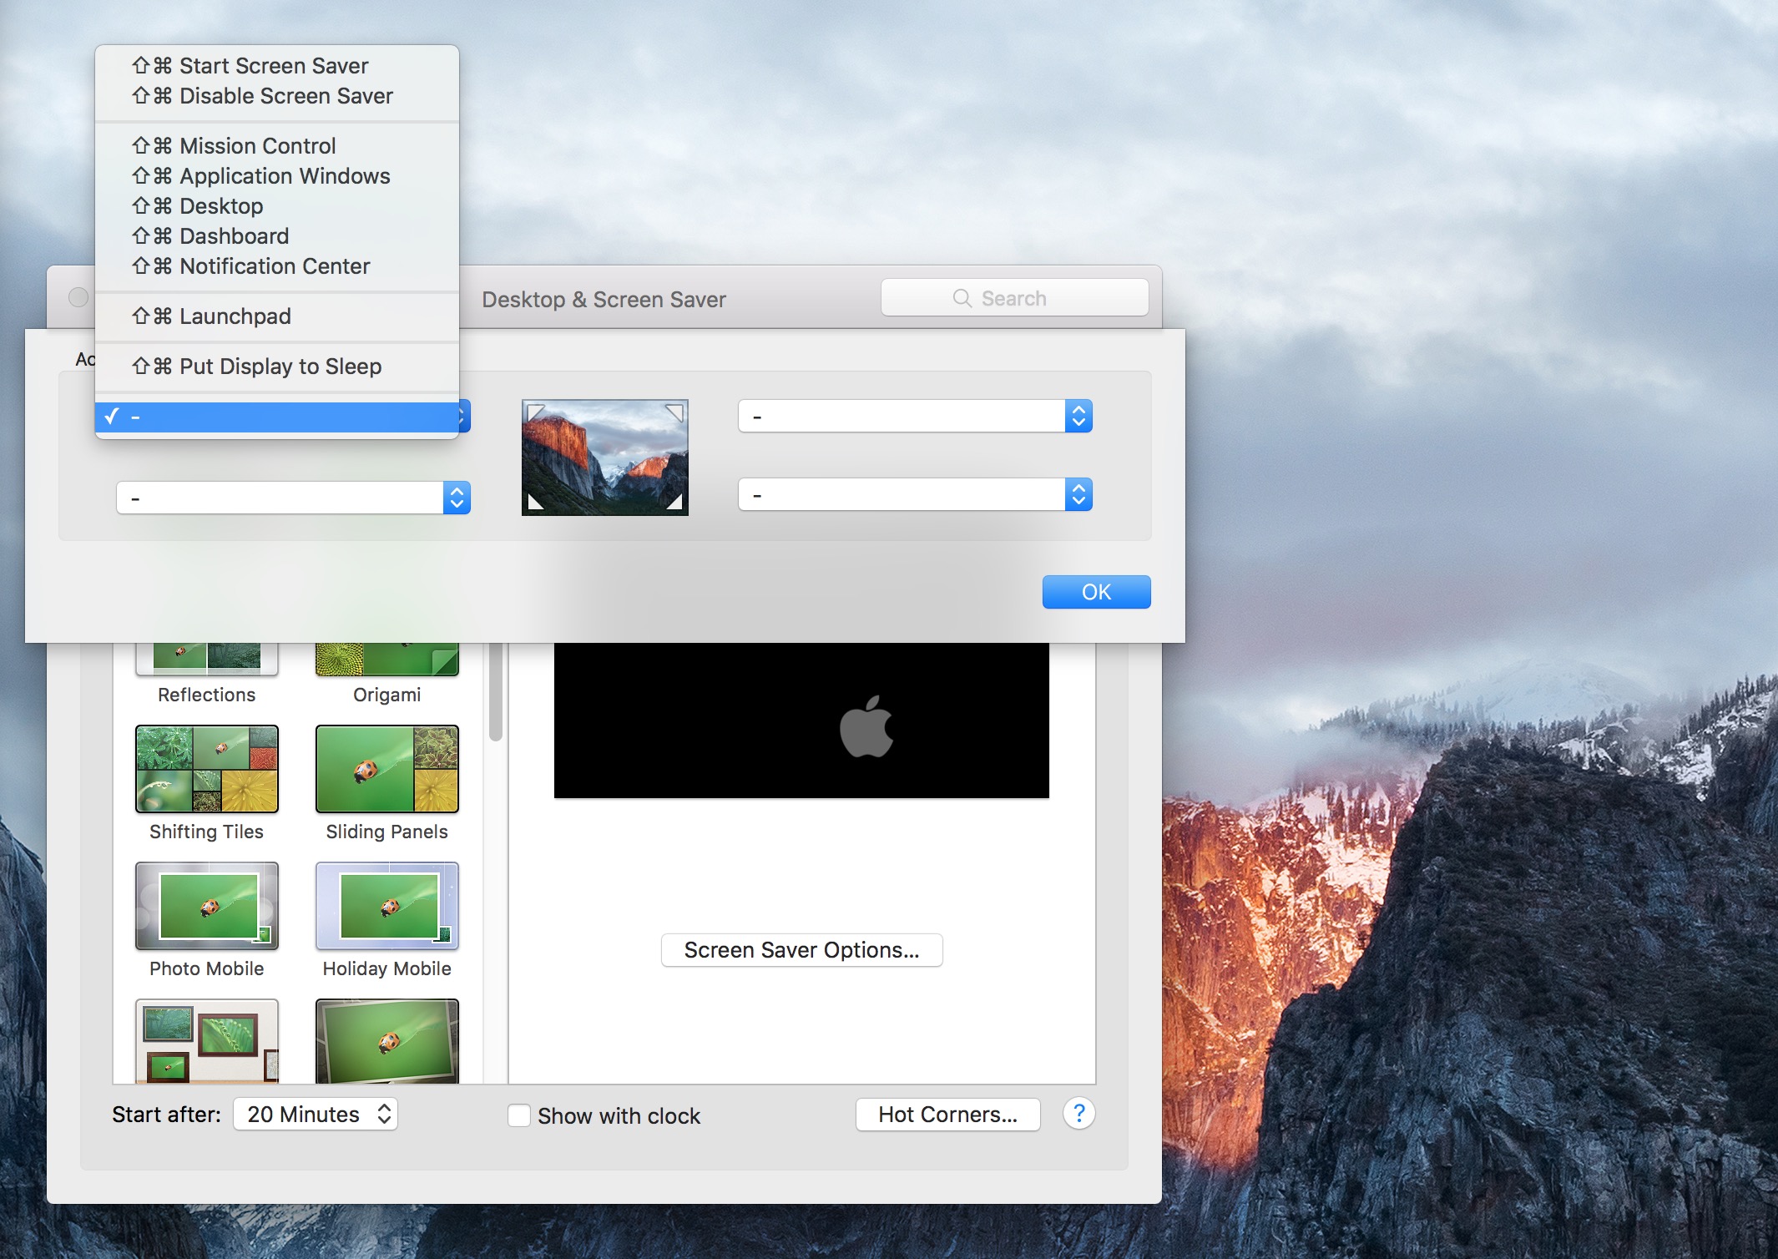Select Application Windows in the popup menu
The image size is (1778, 1259).
tap(277, 176)
